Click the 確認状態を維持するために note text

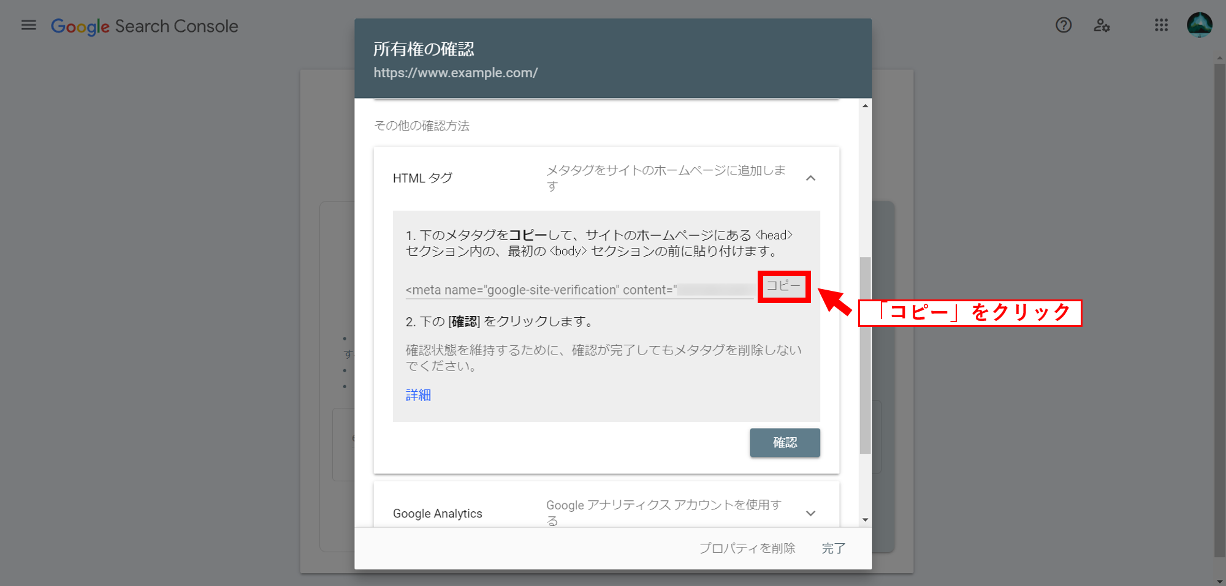pos(604,358)
